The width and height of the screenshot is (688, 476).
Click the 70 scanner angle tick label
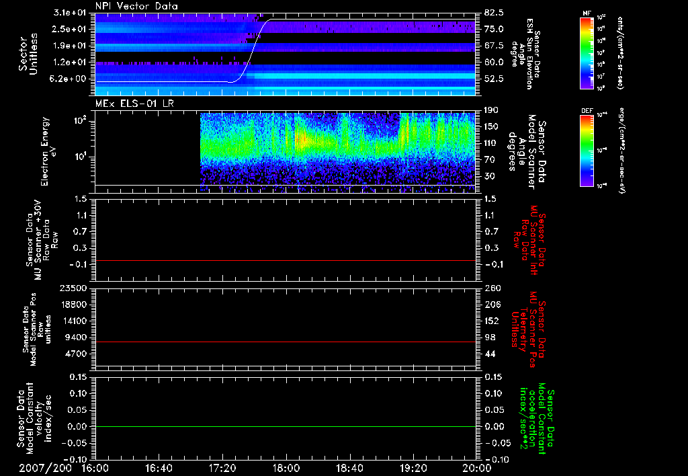coord(490,160)
